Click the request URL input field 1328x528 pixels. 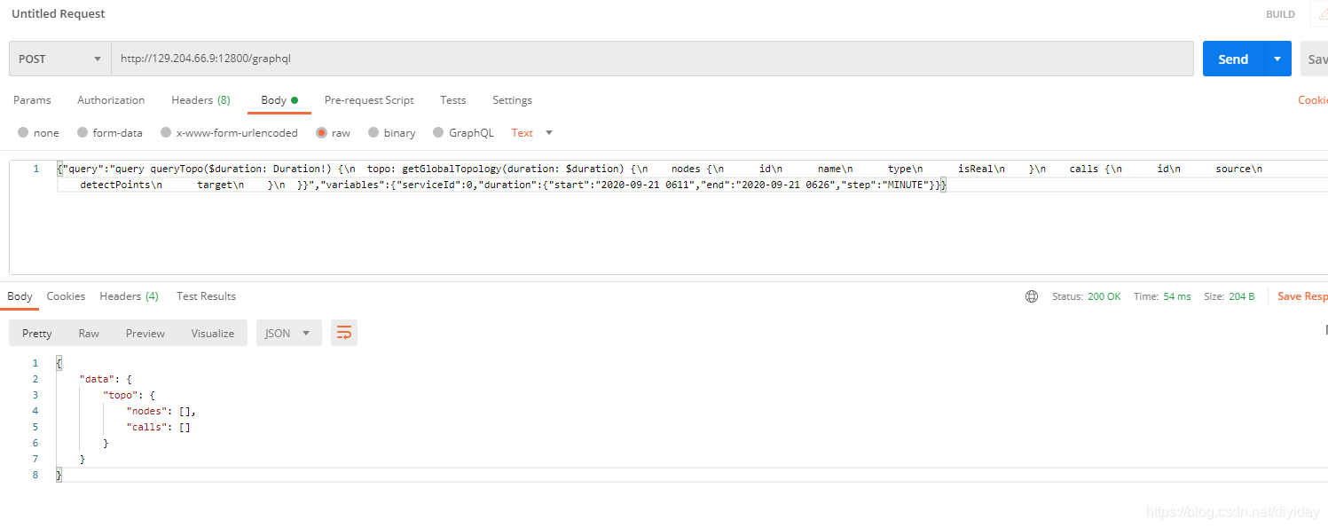(x=652, y=59)
